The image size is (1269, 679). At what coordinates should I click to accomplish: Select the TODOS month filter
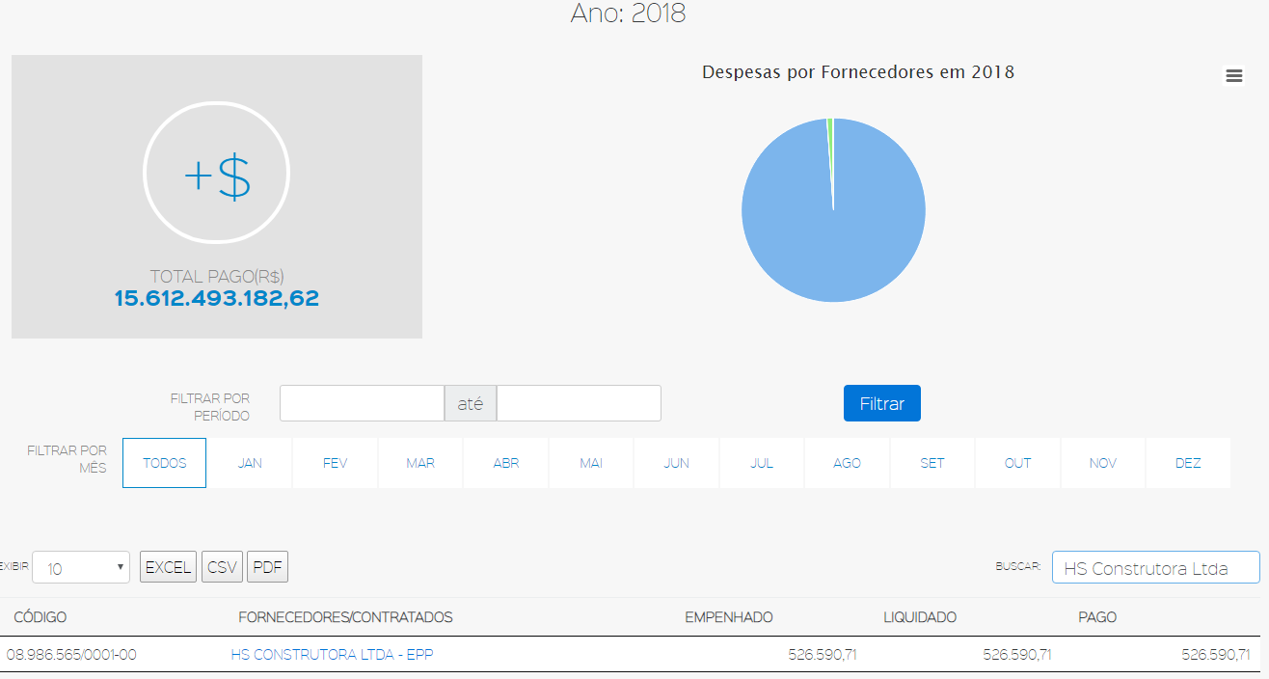click(x=164, y=463)
